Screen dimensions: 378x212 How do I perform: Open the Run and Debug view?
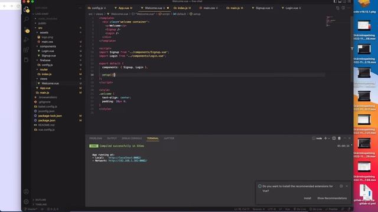[26, 39]
